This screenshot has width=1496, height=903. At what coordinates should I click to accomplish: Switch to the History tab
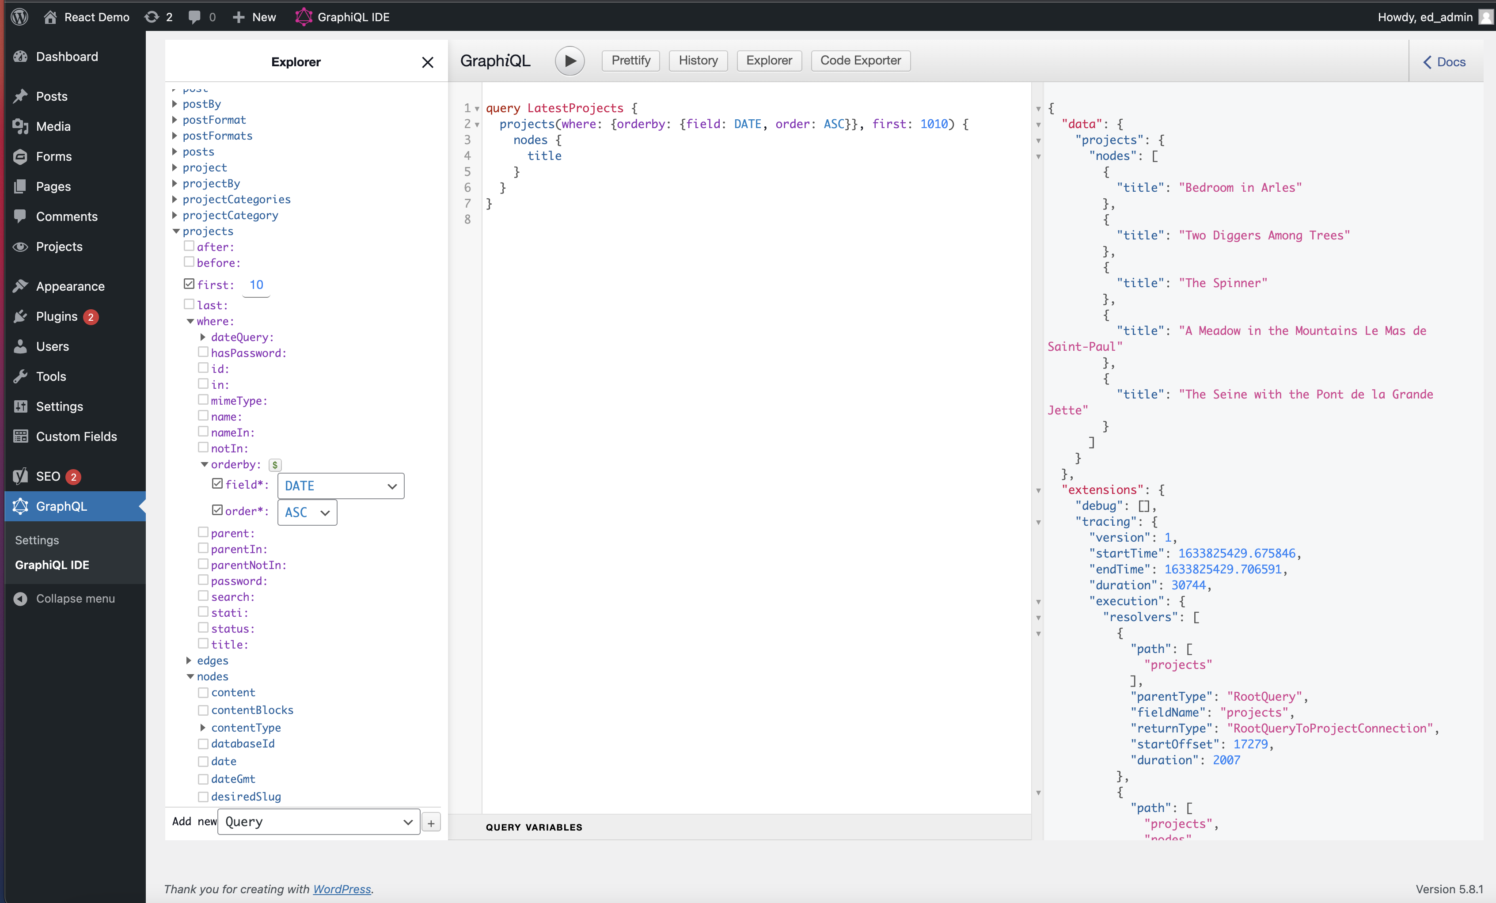(698, 61)
